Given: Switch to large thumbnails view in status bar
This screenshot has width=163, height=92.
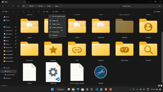Looking at the screenshot, I should (x=161, y=86).
